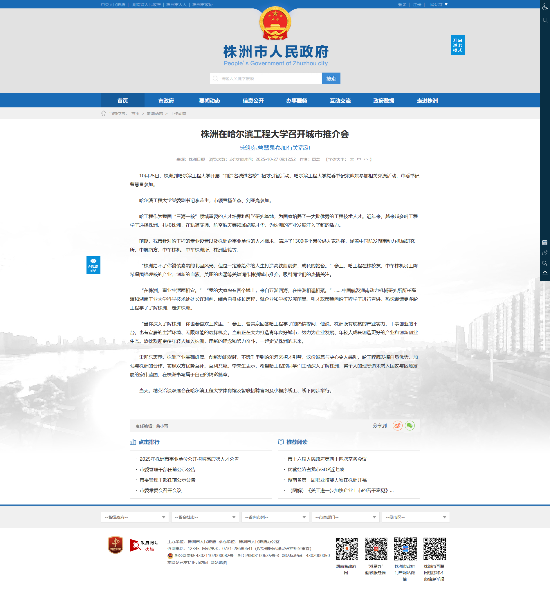
Task: Go to 办事服务 navigation tab
Action: coord(296,100)
